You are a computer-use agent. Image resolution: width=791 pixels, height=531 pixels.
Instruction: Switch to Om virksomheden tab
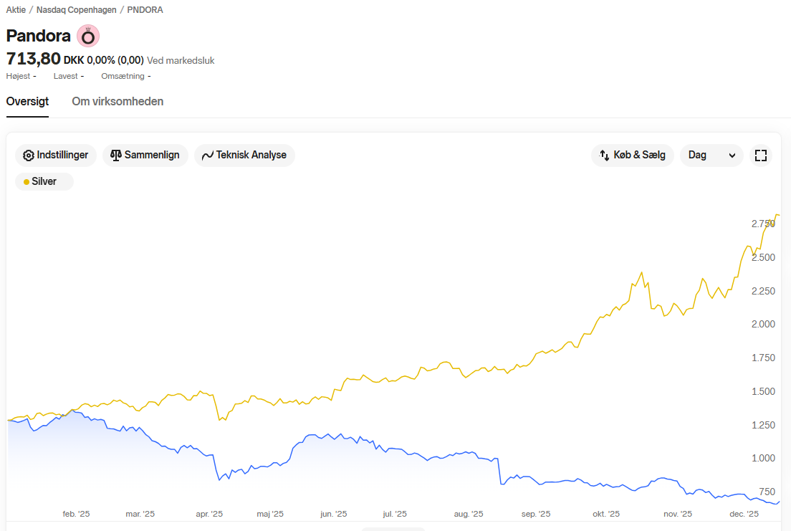(x=118, y=102)
